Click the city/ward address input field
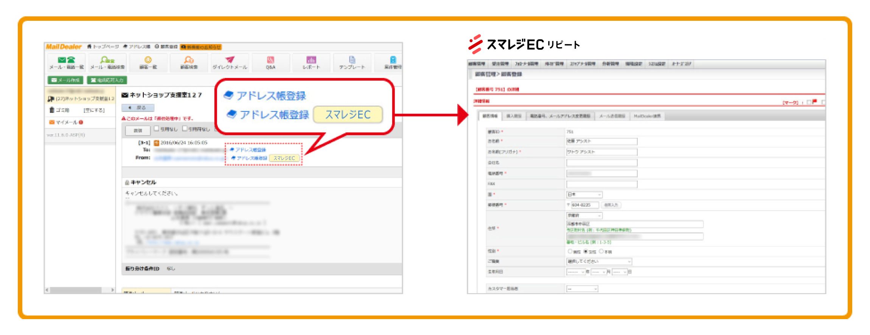Screen dimensions: 870x335 tap(634, 224)
